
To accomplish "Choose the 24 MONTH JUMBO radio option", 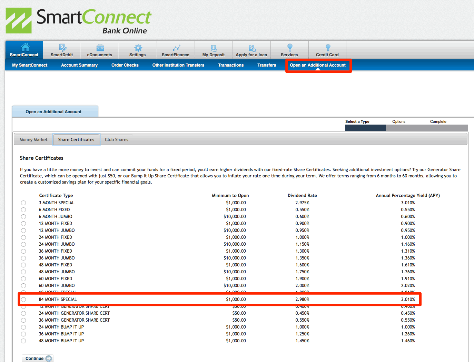I will (x=23, y=244).
